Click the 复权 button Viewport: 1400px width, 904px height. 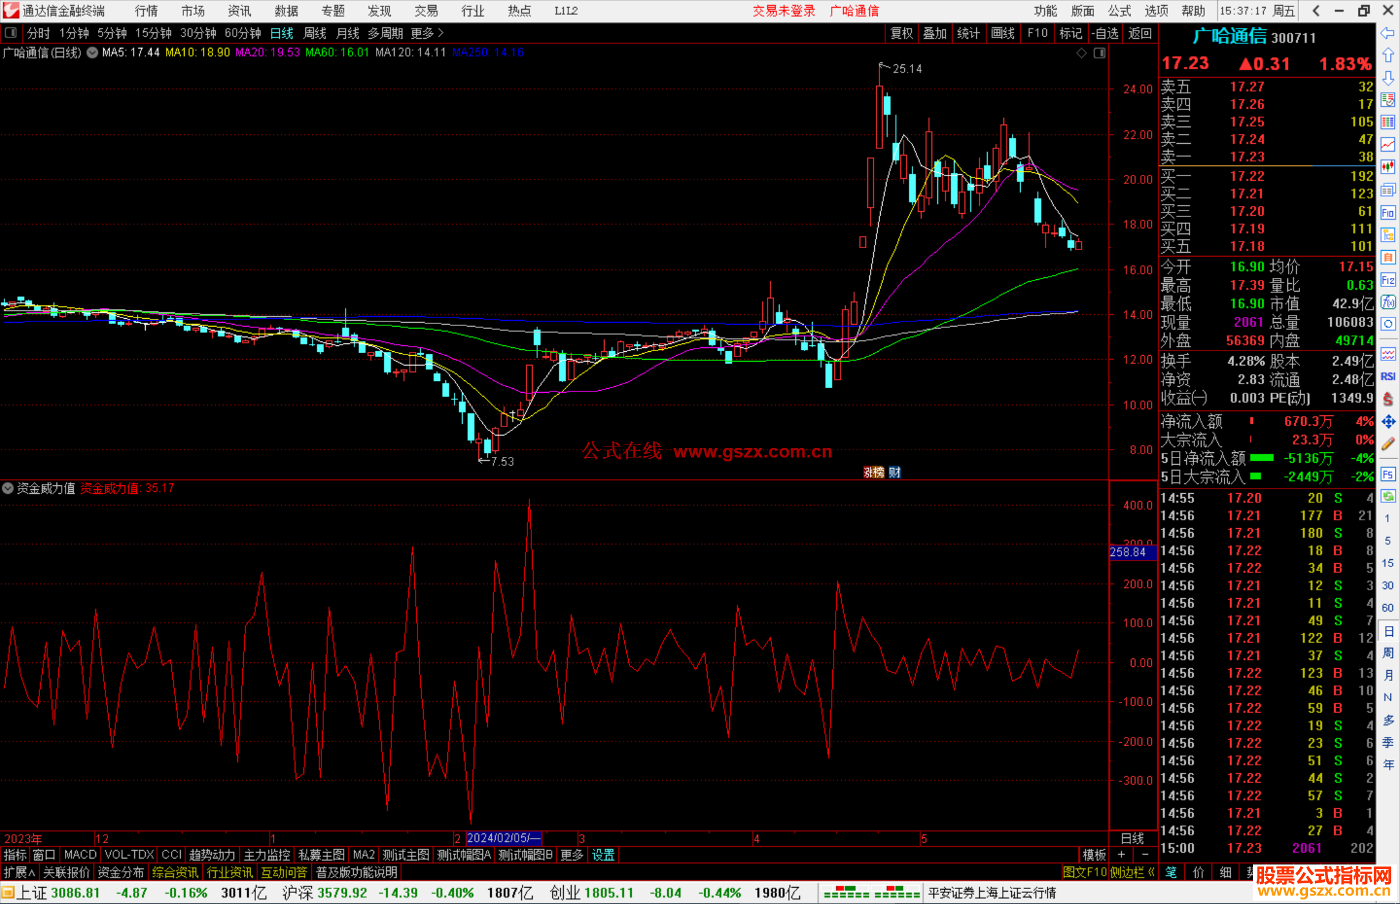[901, 33]
